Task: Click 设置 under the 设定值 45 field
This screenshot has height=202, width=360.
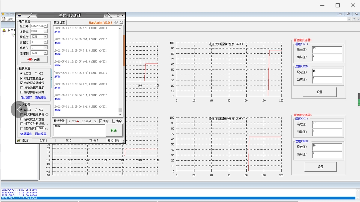Action: 319,92
